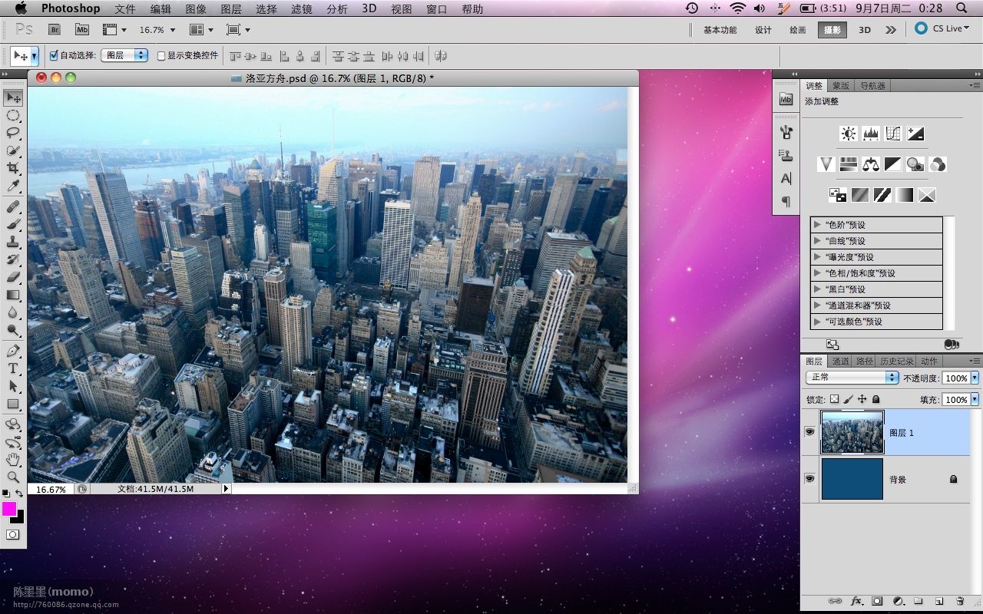Open the auto-select 图层 dropdown
This screenshot has height=614, width=983.
coord(124,55)
